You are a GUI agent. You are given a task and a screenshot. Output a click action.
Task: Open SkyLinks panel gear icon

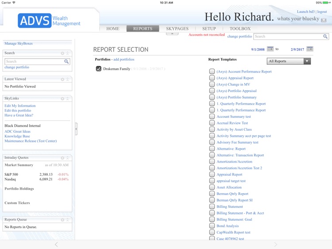tap(62, 98)
